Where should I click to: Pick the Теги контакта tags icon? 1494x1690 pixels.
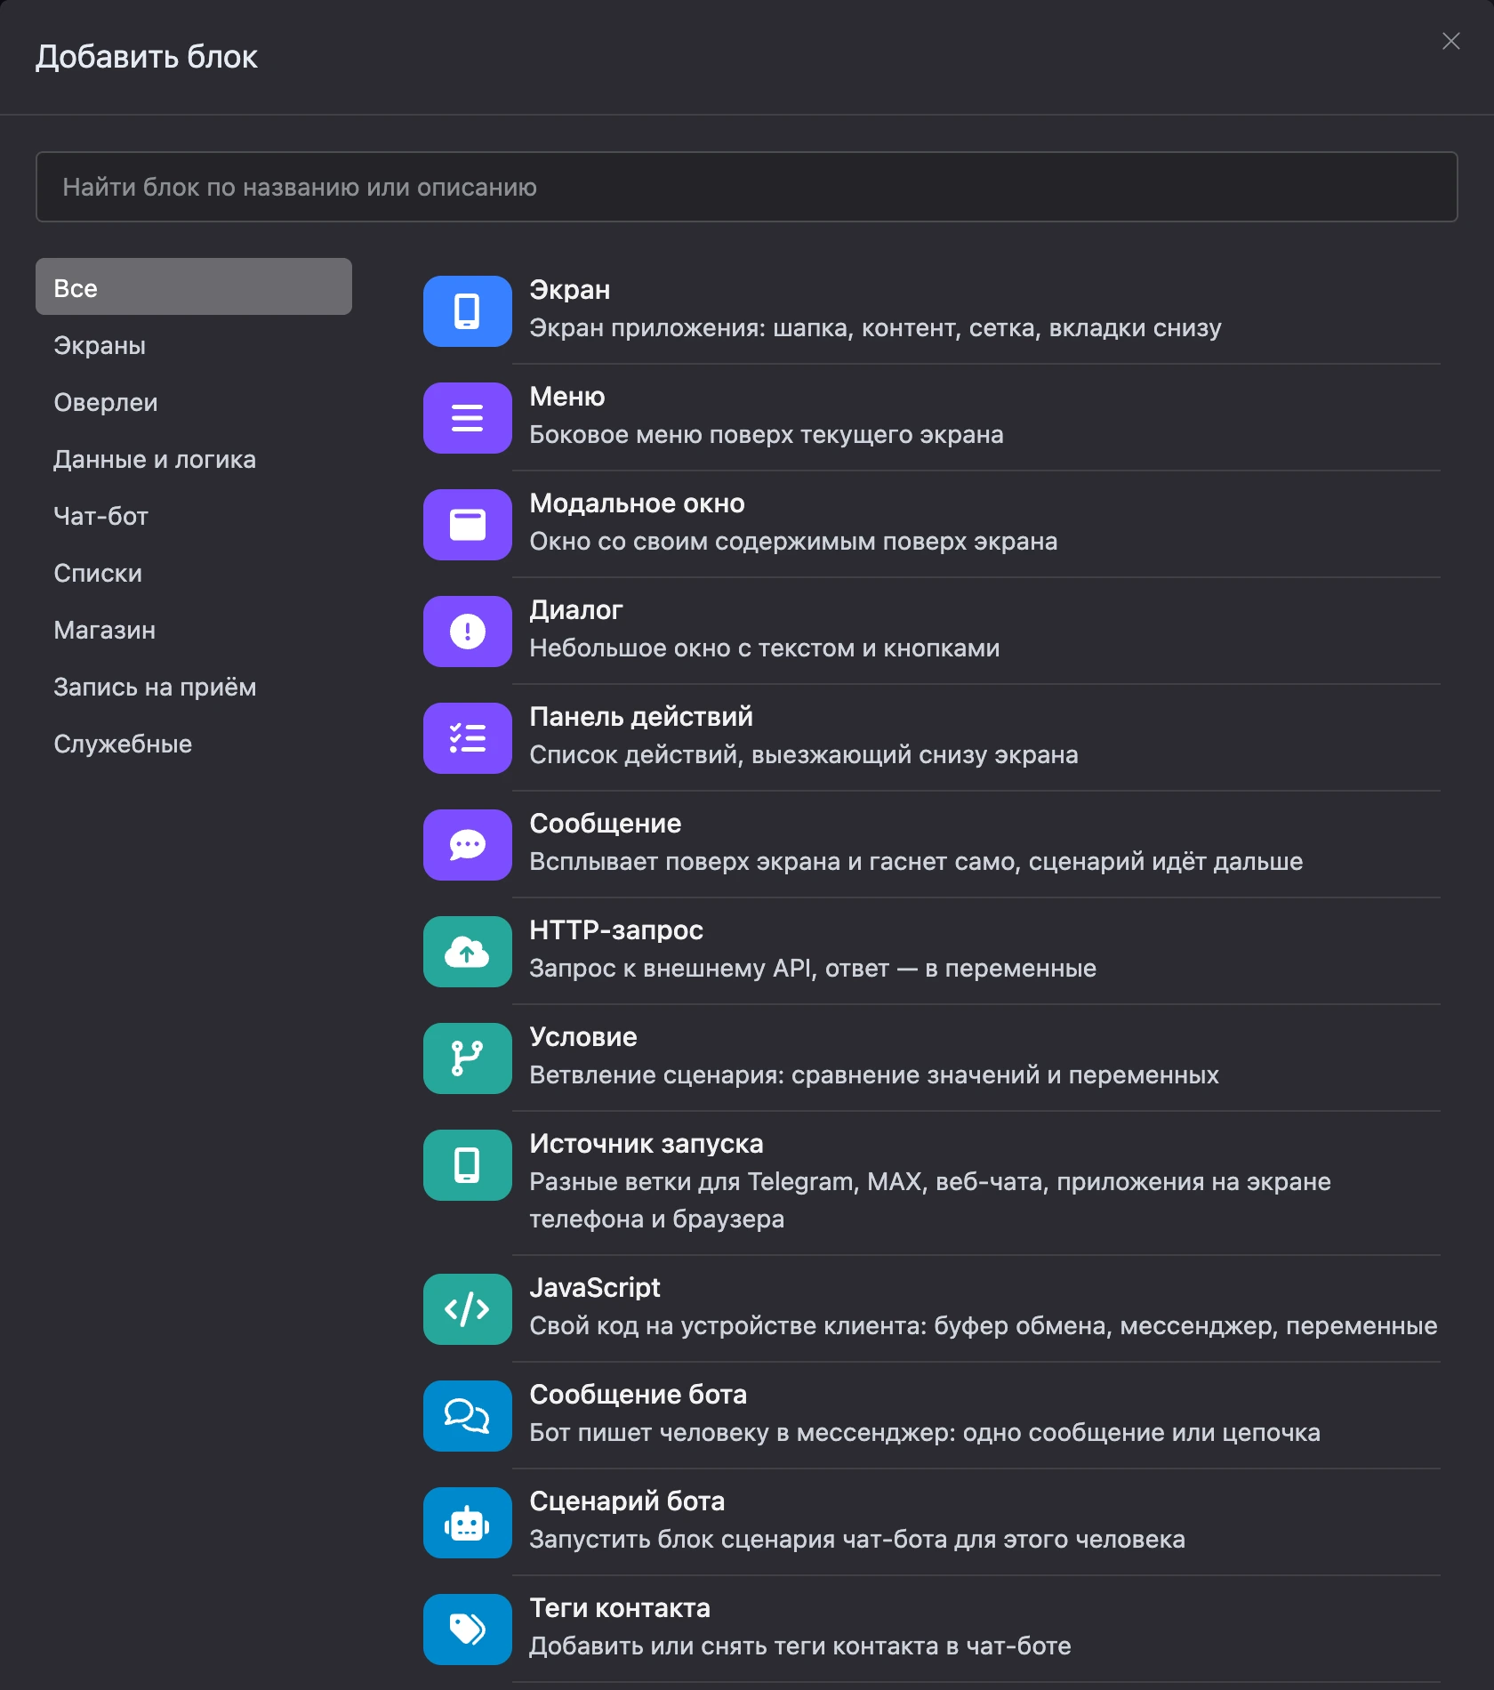click(x=467, y=1630)
